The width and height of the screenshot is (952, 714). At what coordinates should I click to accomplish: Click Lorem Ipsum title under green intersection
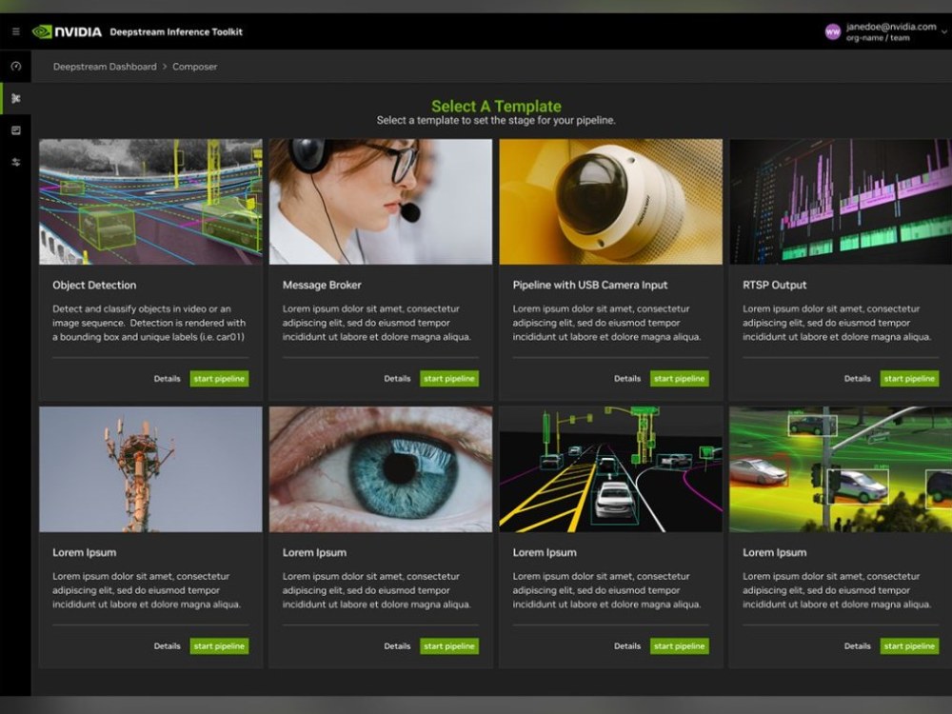(x=774, y=552)
